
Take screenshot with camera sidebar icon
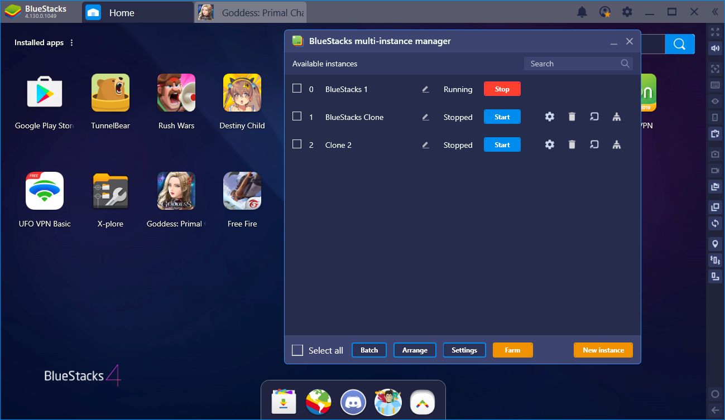click(x=715, y=154)
